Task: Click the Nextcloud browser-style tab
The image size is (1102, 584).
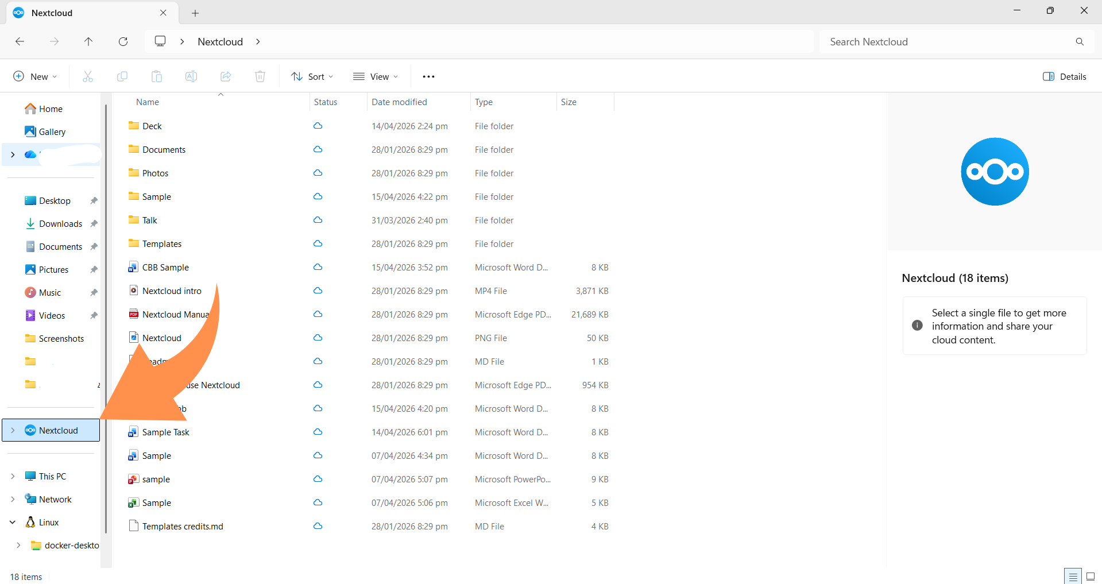Action: tap(92, 13)
